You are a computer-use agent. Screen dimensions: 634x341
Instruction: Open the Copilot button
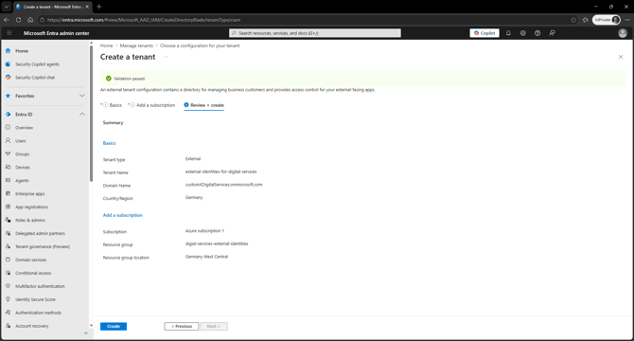click(484, 33)
